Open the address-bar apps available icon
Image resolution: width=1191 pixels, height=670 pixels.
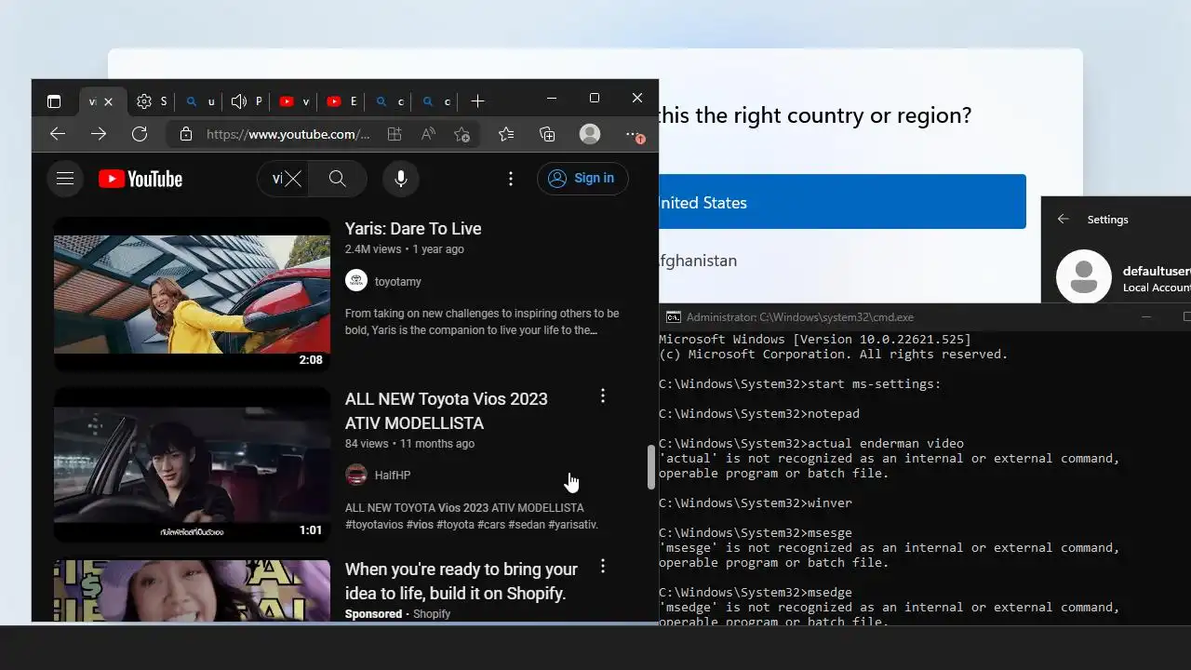click(x=395, y=134)
